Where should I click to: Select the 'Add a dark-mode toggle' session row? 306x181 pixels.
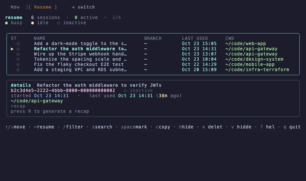pyautogui.click(x=153, y=44)
